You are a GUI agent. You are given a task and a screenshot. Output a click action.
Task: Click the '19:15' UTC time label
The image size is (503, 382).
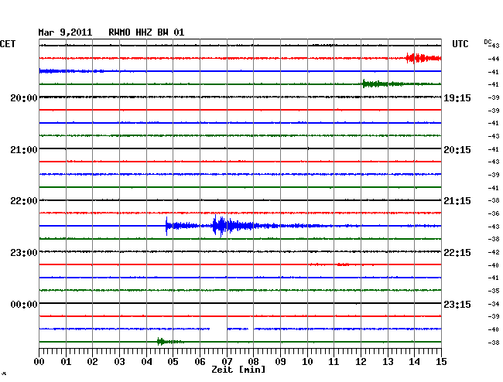[x=457, y=98]
